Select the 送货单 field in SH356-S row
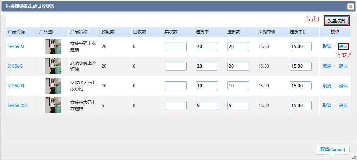The width and height of the screenshot is (357, 160). pyautogui.click(x=207, y=66)
